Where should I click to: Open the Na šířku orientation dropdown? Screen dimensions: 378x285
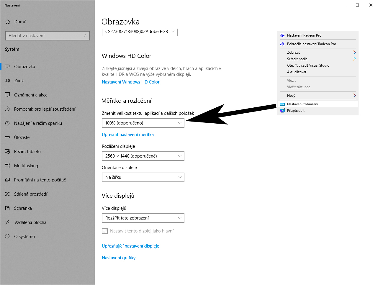click(143, 177)
